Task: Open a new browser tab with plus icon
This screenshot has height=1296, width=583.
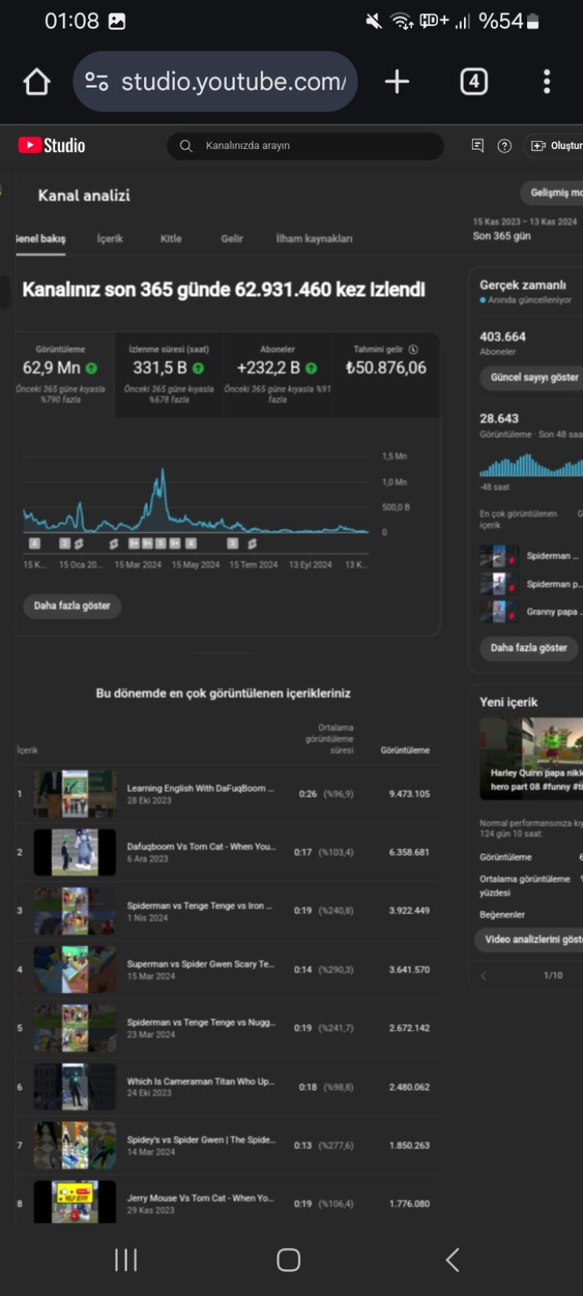Action: point(396,81)
